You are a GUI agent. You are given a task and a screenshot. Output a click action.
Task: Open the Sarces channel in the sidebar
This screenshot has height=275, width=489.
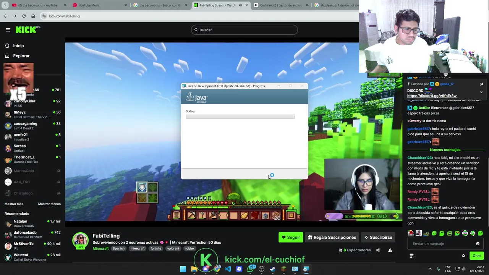pyautogui.click(x=32, y=148)
